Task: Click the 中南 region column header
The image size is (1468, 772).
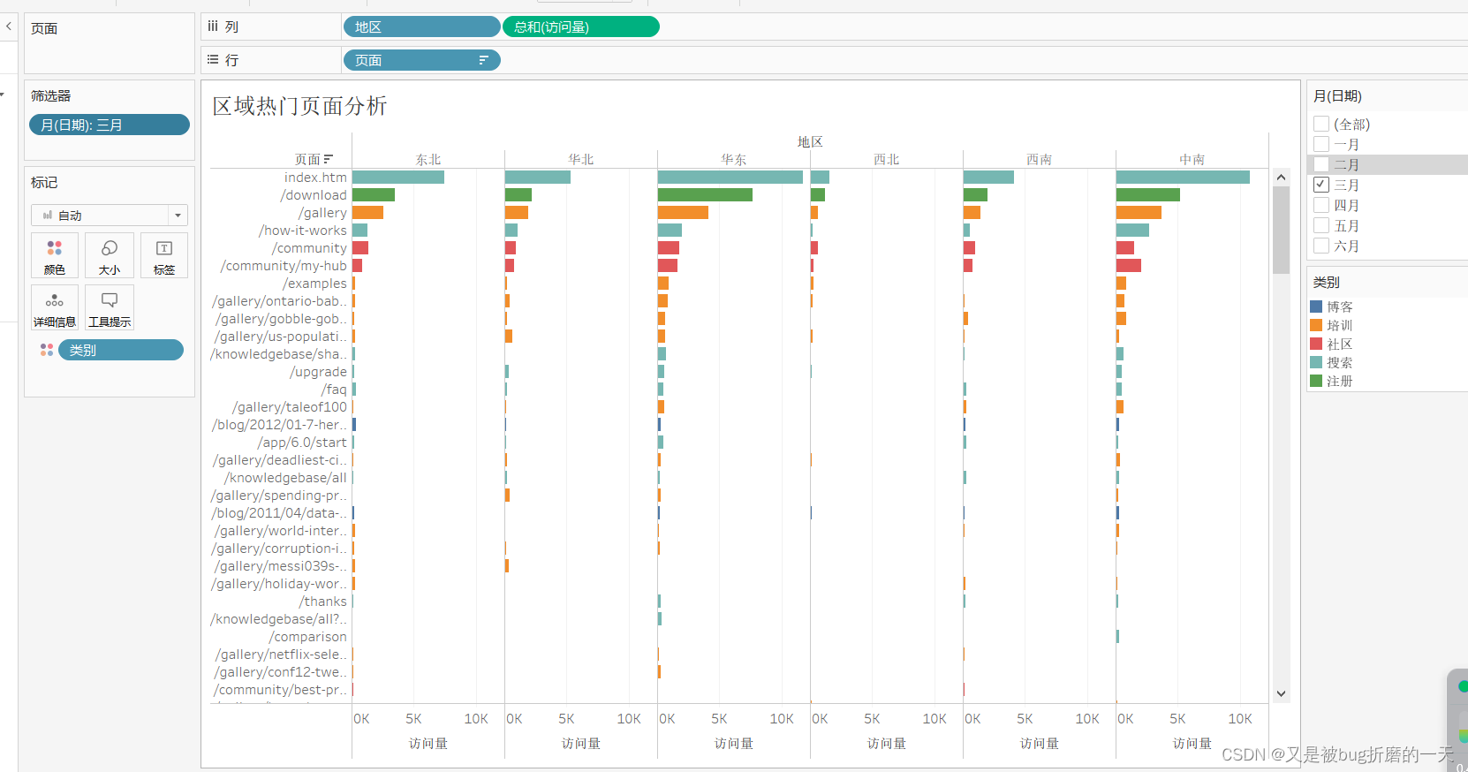Action: [1192, 159]
